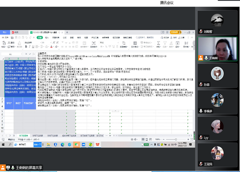This screenshot has height=172, width=240.
Task: Open the cell styles dropdown
Action: pos(147,46)
